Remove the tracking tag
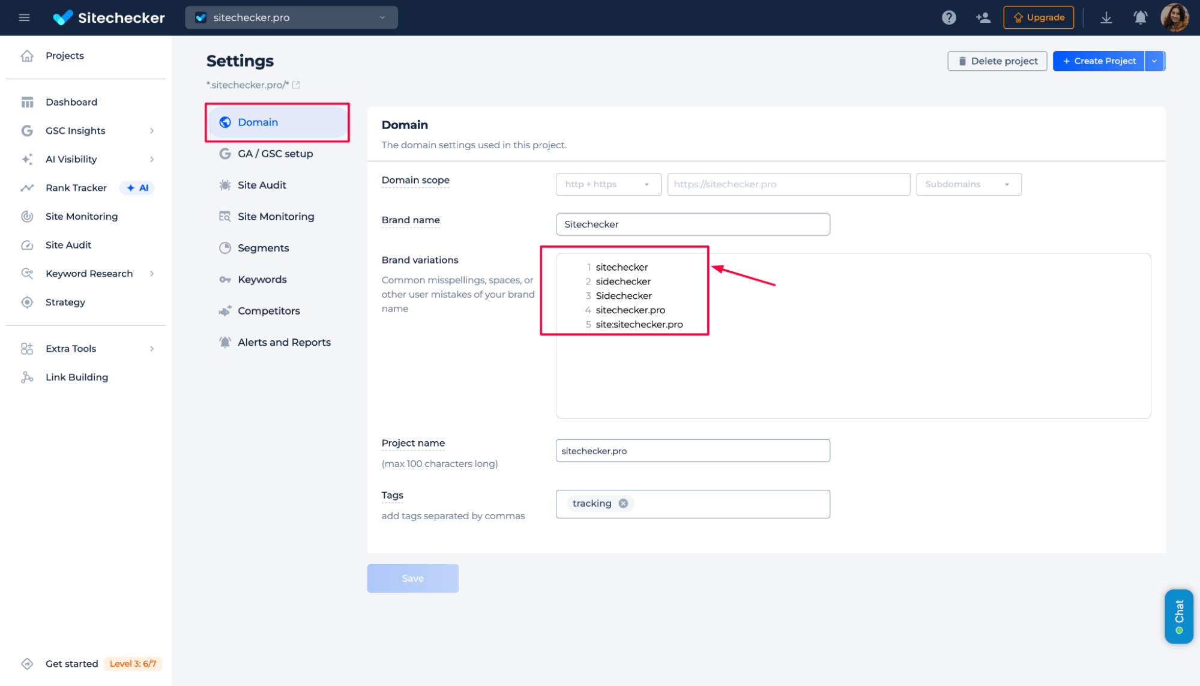This screenshot has height=686, width=1200. click(x=623, y=504)
